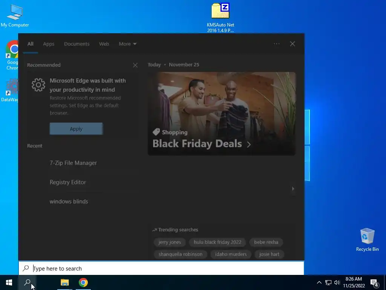Click the 'Today · November 25' heading
Screen dimensions: 386x290
pyautogui.click(x=173, y=65)
